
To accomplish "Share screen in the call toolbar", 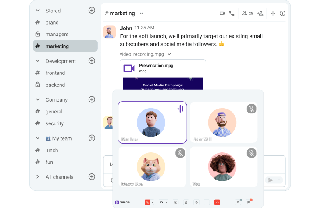I will pos(176,202).
